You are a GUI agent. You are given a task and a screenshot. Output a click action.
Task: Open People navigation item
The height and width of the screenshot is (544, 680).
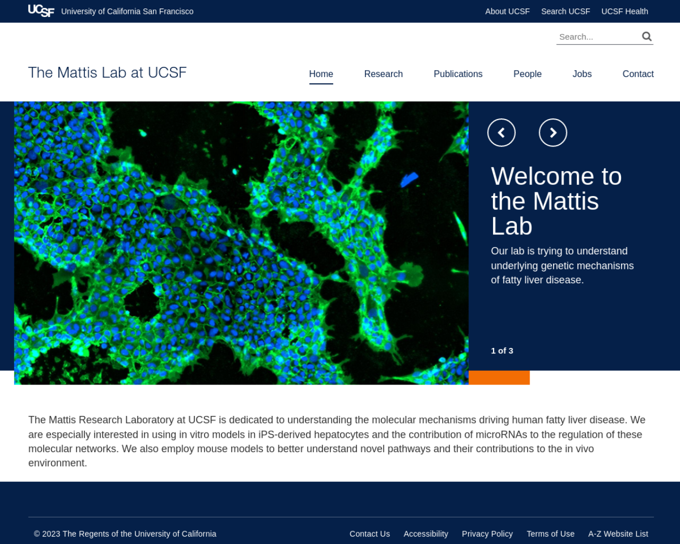tap(527, 74)
